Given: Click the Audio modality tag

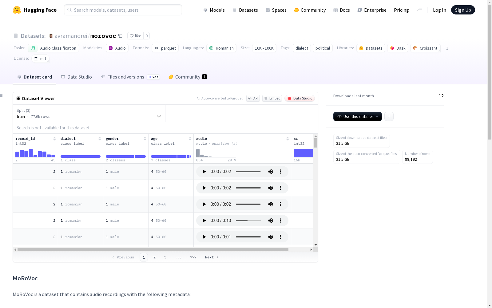Looking at the screenshot, I should (x=117, y=48).
